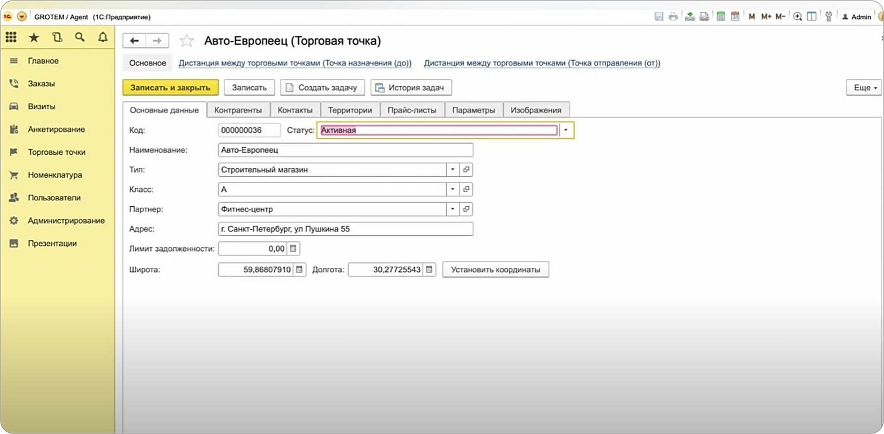Image resolution: width=884 pixels, height=434 pixels.
Task: Expand the Партнер dropdown arrow
Action: pyautogui.click(x=453, y=209)
